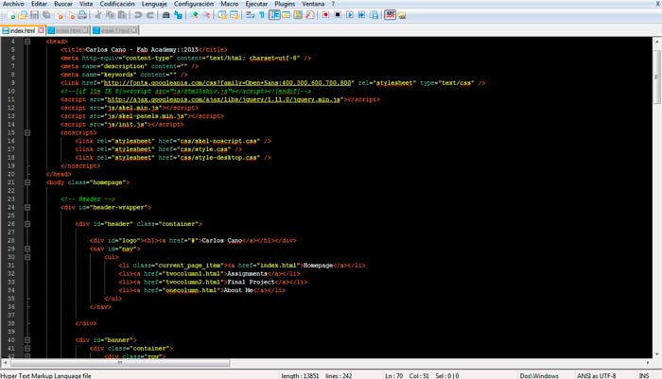Click the Open file folder icon
The image size is (662, 379).
pos(23,16)
